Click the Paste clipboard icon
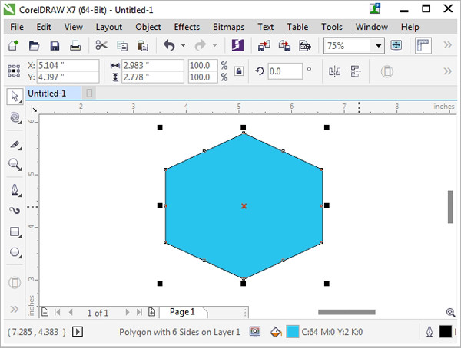The width and height of the screenshot is (461, 348). tap(143, 46)
